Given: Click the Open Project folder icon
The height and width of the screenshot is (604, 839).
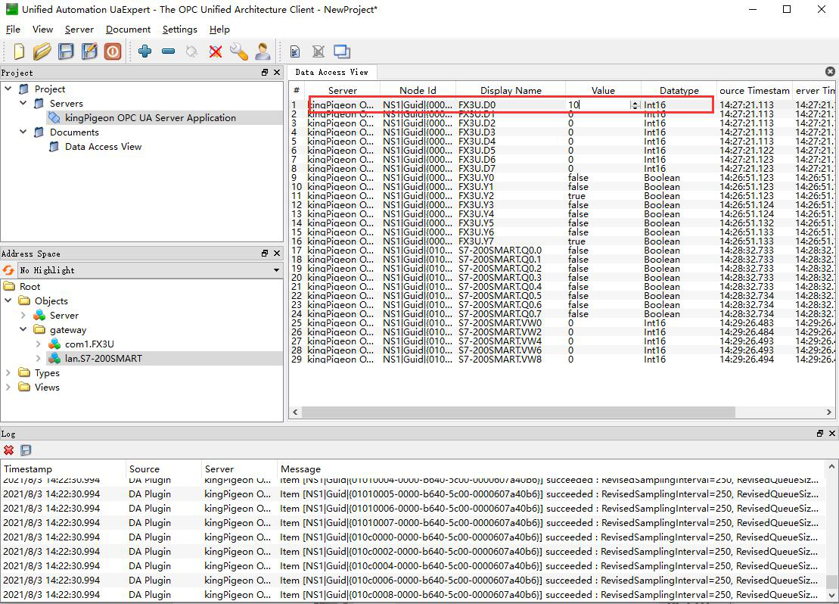Looking at the screenshot, I should (42, 51).
